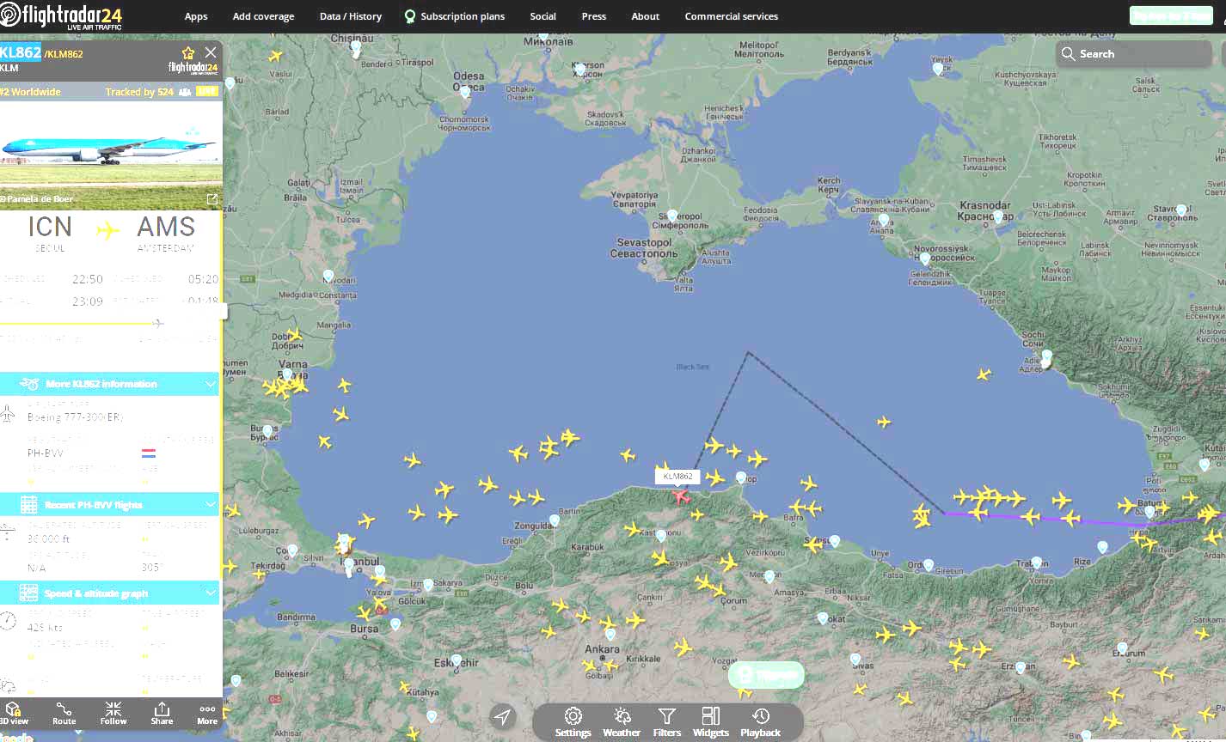Image resolution: width=1226 pixels, height=742 pixels.
Task: Add KL862 to favorites with star icon
Action: (x=188, y=52)
